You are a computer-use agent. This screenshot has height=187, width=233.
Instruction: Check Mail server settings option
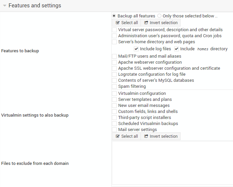tap(114, 130)
